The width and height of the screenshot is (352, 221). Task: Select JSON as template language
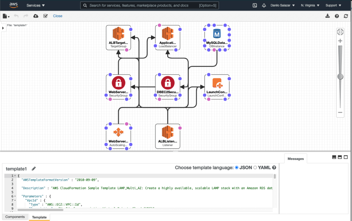tap(236, 168)
